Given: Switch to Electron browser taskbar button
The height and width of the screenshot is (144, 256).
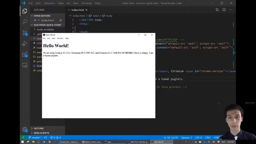Looking at the screenshot, I should (92, 142).
